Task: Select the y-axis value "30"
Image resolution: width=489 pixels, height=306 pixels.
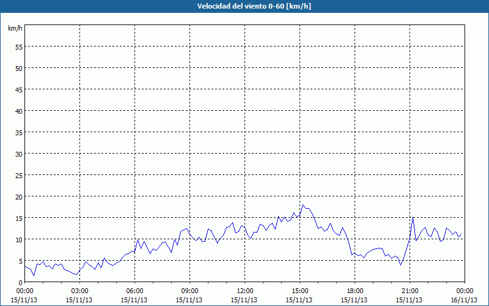Action: [x=19, y=154]
